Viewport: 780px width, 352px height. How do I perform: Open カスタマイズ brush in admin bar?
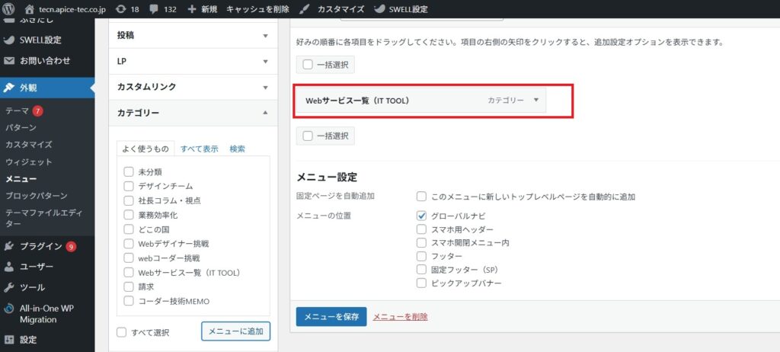[333, 9]
